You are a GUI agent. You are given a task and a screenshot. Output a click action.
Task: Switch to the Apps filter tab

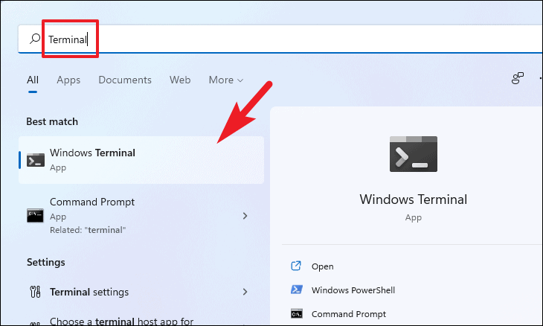point(68,80)
